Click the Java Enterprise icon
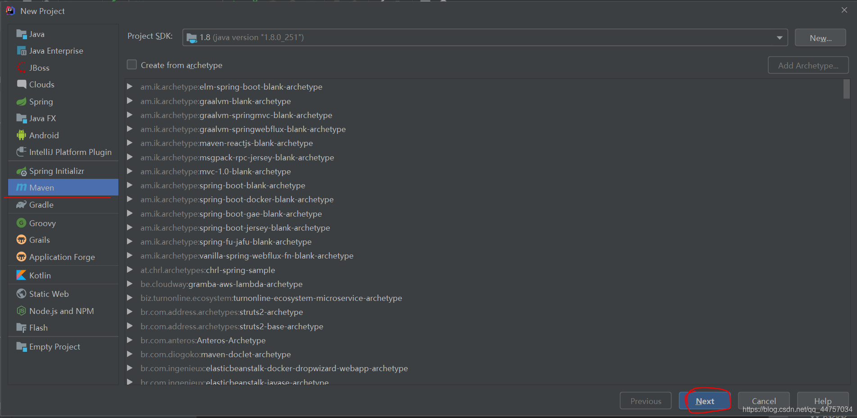The image size is (857, 418). click(x=21, y=51)
